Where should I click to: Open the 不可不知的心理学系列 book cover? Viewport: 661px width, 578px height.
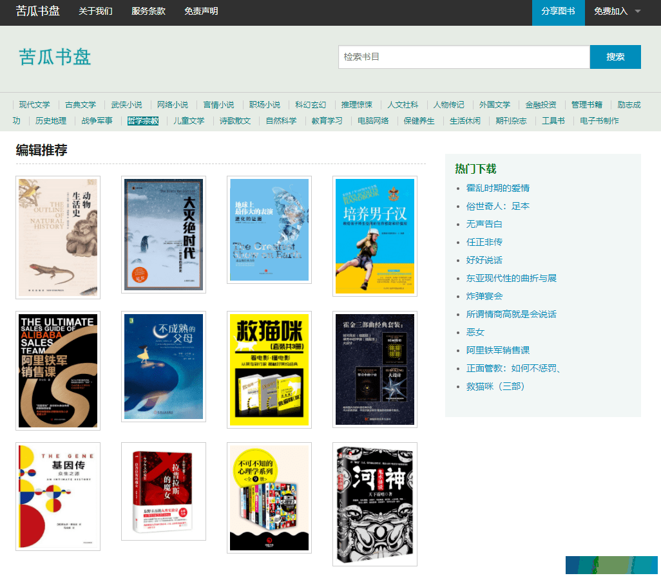pyautogui.click(x=269, y=498)
